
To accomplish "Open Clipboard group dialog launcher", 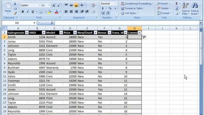I will (x=17, y=17).
